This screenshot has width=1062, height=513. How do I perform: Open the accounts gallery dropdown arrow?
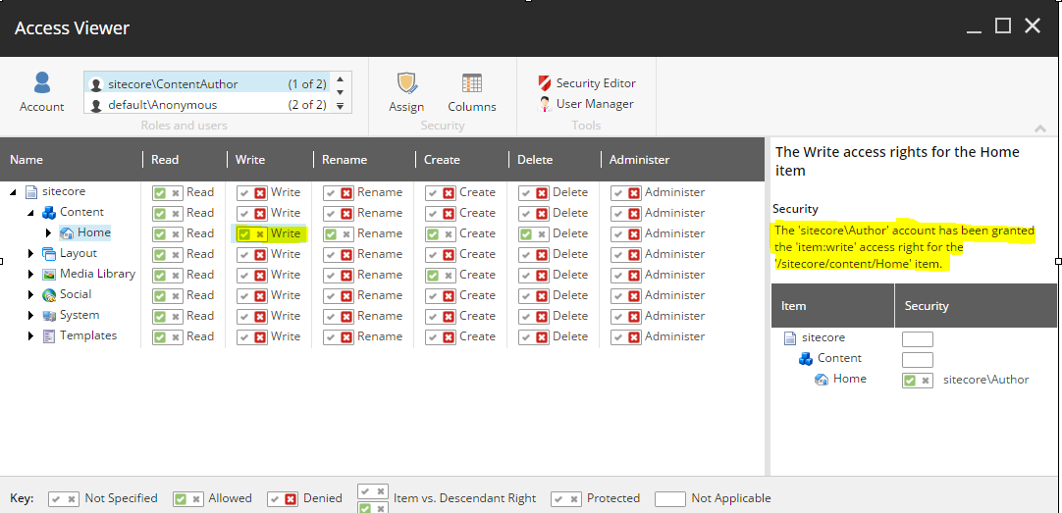(x=341, y=106)
